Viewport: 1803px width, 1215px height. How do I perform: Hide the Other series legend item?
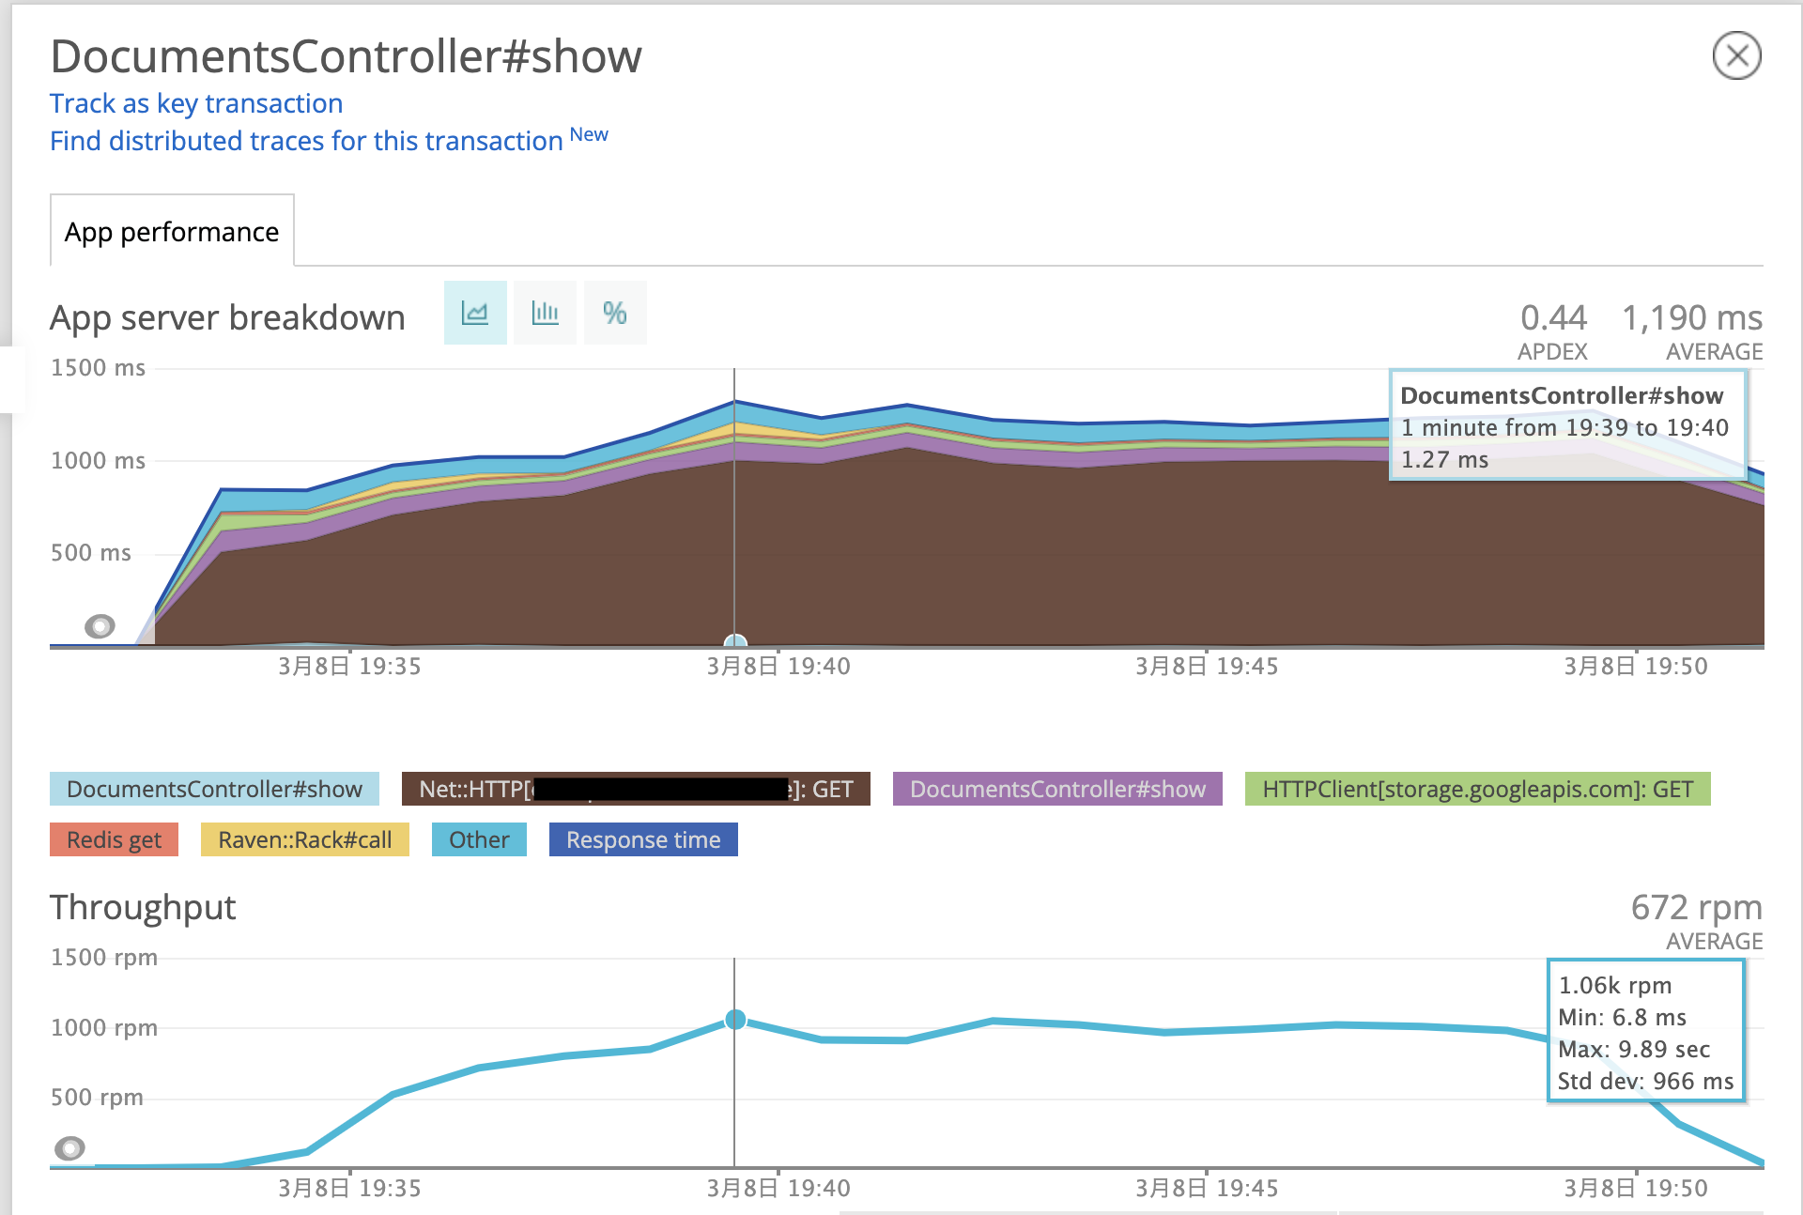pos(479,839)
